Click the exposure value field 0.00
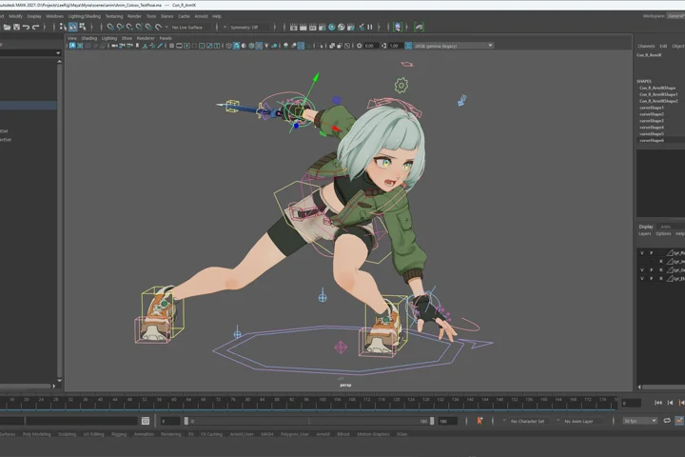685x457 pixels. (x=370, y=46)
